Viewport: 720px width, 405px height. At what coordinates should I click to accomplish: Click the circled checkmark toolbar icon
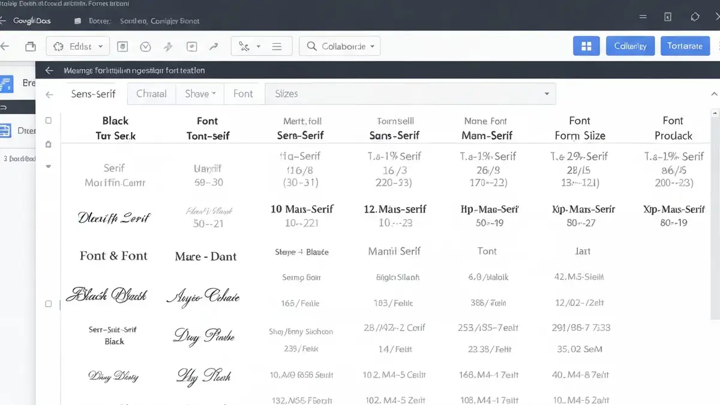(x=145, y=46)
